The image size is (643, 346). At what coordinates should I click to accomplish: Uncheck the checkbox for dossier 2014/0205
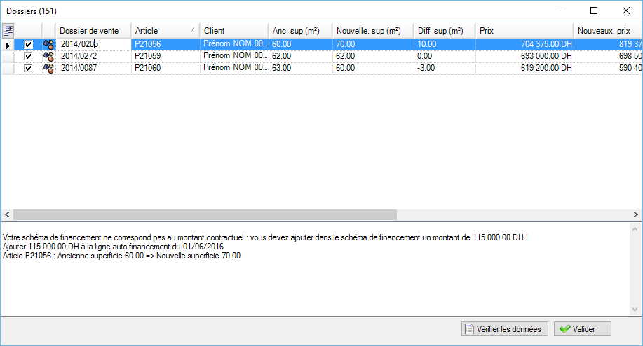tap(28, 44)
